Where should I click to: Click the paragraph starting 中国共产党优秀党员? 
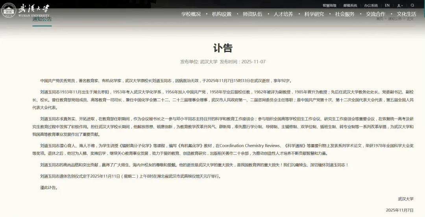tap(166, 81)
